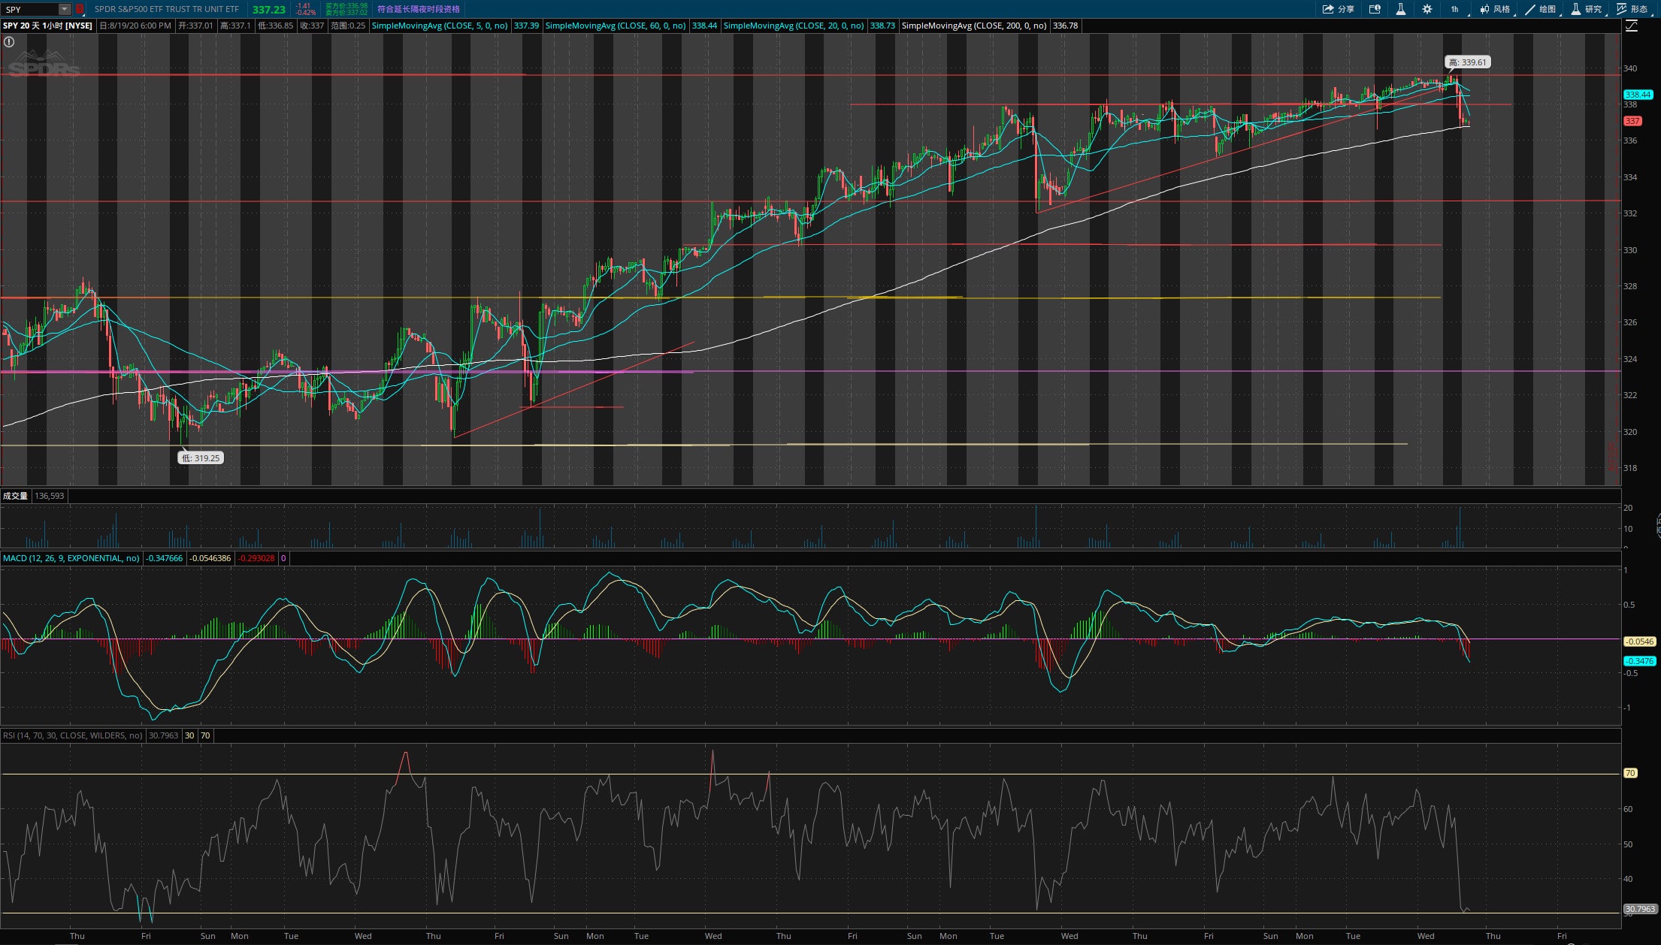Select the SimpleMovingAvg (CLOSE, 5, 0, no) label

coord(440,26)
